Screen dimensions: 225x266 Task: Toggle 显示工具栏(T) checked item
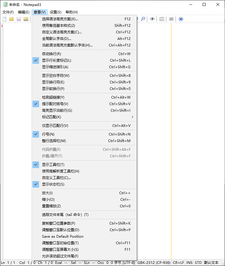coord(84,164)
